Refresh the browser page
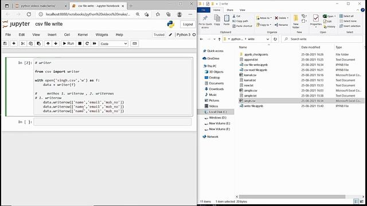 point(29,14)
